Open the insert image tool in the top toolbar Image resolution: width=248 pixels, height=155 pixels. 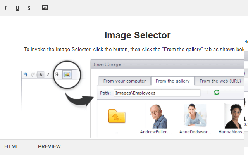click(45, 8)
